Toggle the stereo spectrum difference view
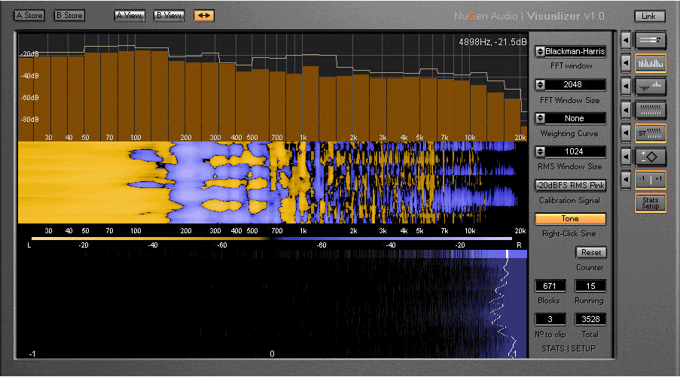This screenshot has height=377, width=680. click(650, 87)
